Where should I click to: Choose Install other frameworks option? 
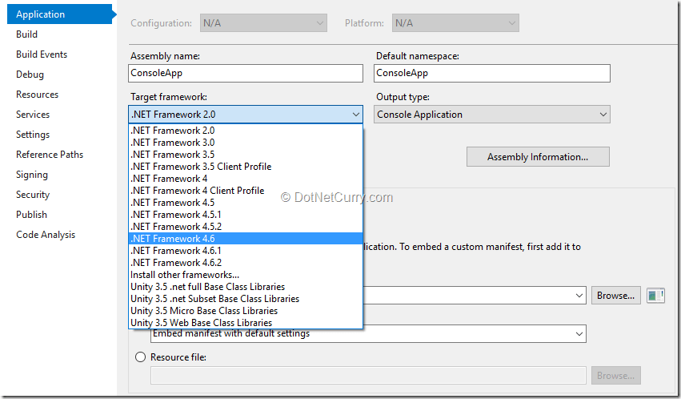[x=185, y=275]
